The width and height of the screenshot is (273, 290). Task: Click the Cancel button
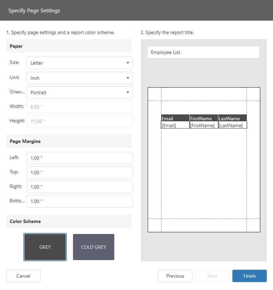pyautogui.click(x=23, y=276)
